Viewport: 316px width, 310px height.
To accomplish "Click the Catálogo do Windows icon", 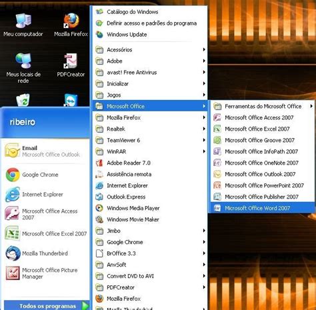I will point(99,11).
